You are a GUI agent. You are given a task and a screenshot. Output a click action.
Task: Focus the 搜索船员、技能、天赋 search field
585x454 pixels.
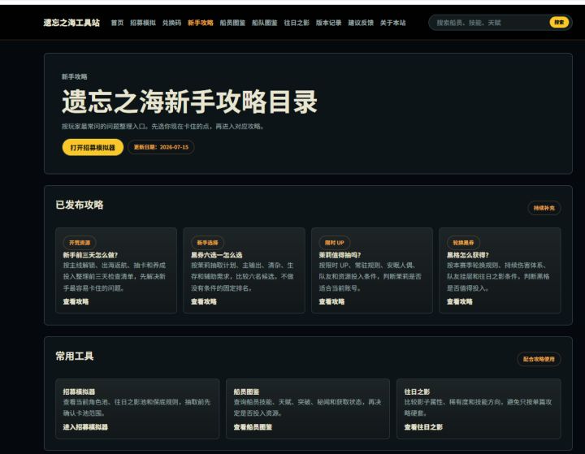pyautogui.click(x=489, y=23)
